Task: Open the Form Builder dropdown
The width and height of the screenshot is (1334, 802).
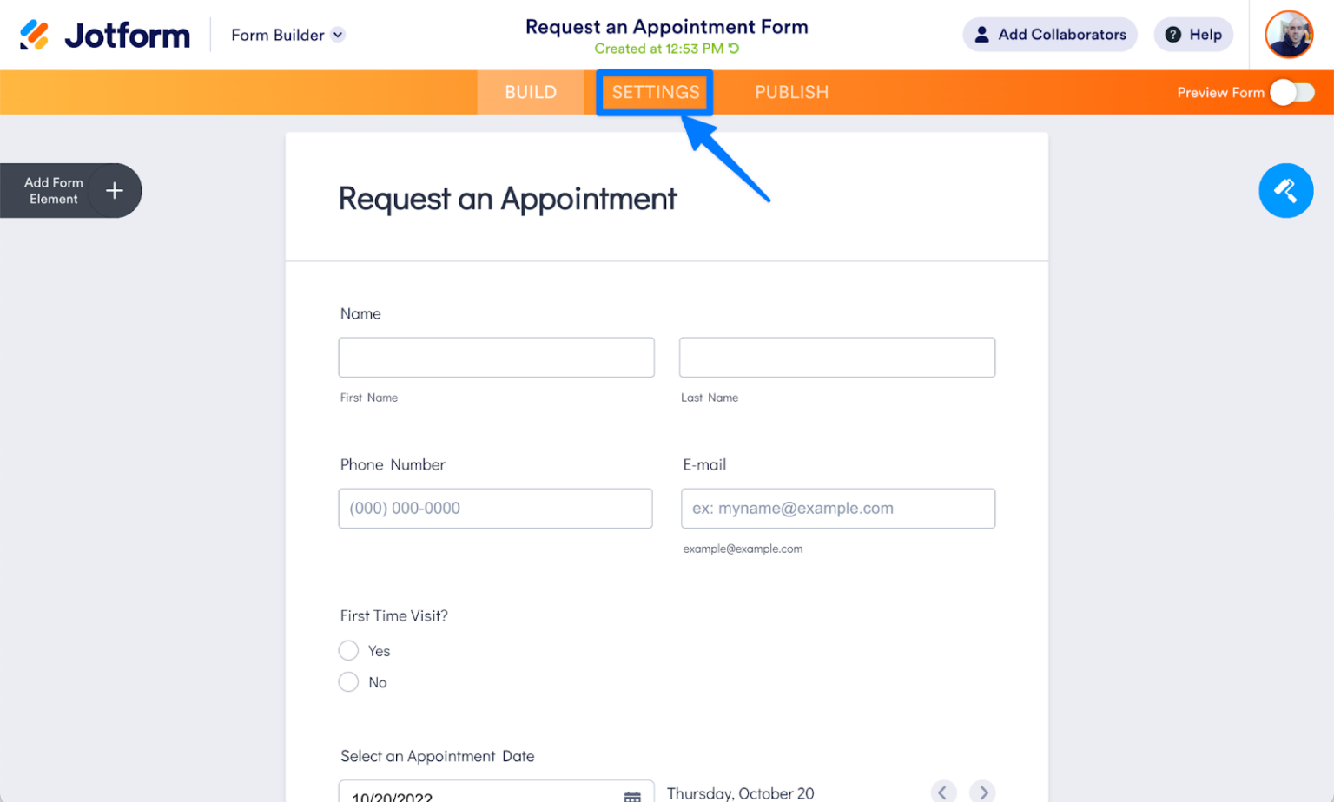Action: [x=287, y=35]
